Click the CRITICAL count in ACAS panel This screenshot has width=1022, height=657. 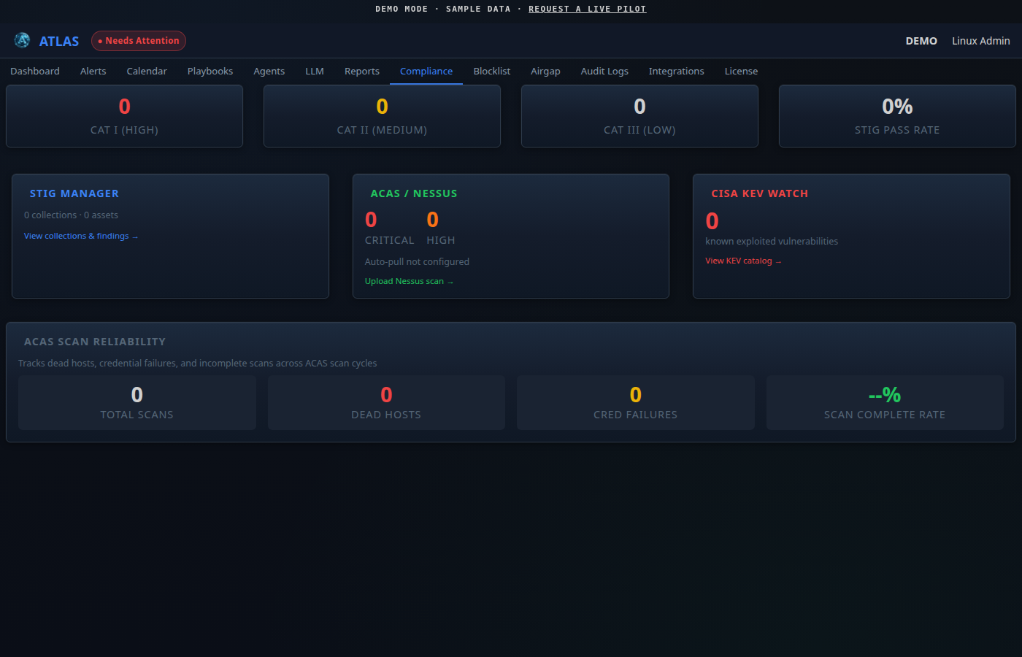click(x=371, y=220)
